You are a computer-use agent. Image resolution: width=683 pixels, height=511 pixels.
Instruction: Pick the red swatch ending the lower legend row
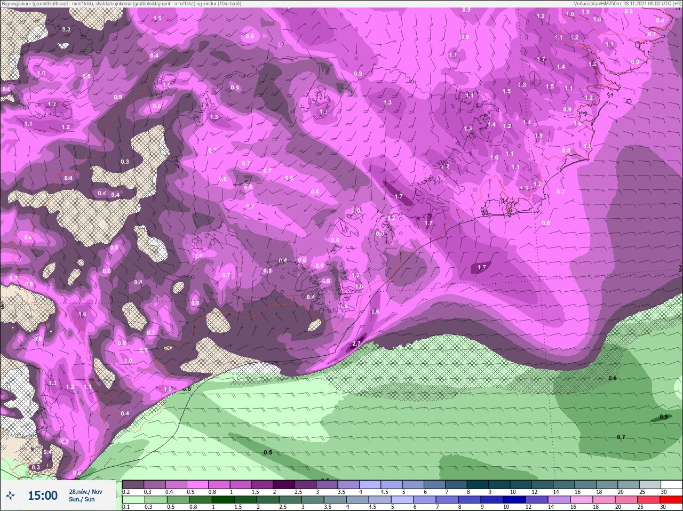671,500
